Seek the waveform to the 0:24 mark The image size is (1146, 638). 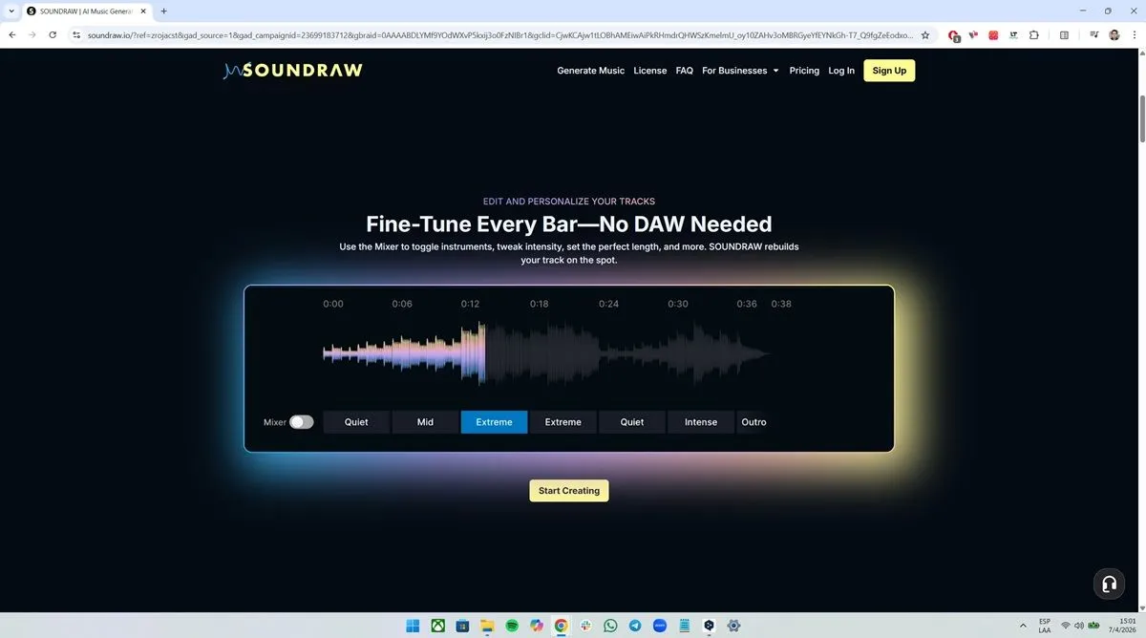click(609, 353)
